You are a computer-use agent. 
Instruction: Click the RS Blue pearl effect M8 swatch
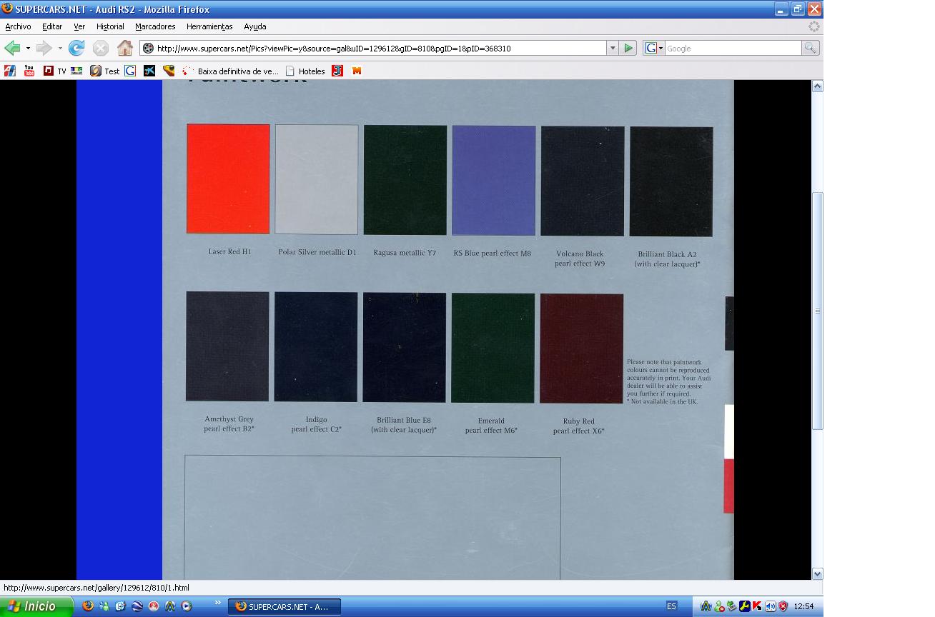tap(494, 181)
